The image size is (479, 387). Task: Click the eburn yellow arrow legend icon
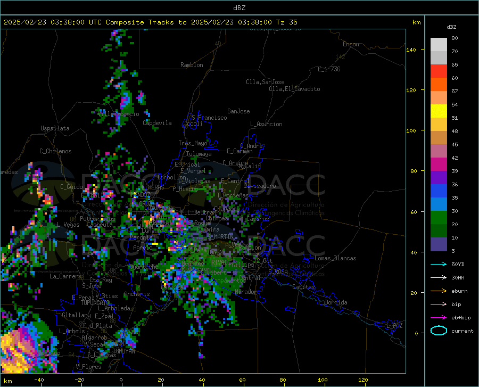click(x=439, y=291)
